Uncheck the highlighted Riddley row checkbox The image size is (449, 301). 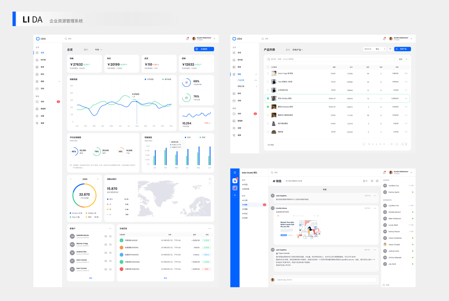pos(268,98)
